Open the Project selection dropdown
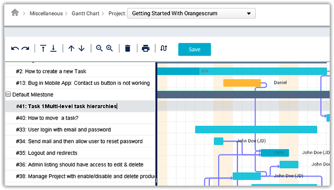The image size is (334, 190). (191, 13)
